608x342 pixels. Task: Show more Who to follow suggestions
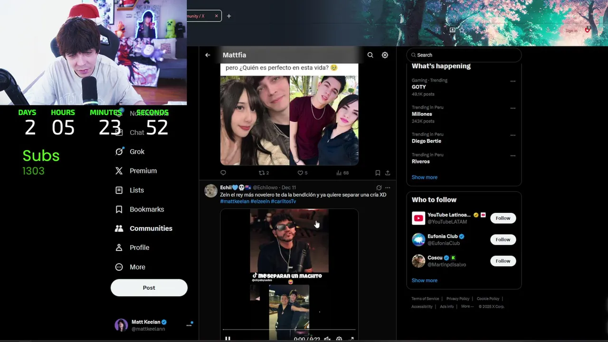(x=425, y=280)
